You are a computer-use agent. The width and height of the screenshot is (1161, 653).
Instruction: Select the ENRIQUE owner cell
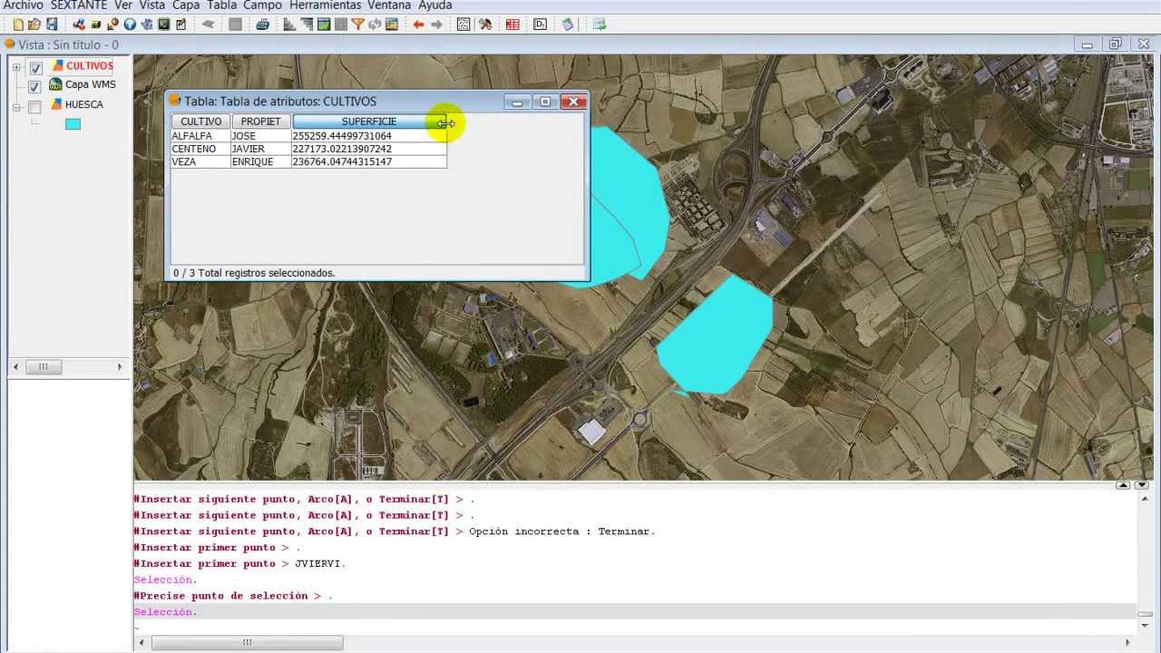point(261,161)
